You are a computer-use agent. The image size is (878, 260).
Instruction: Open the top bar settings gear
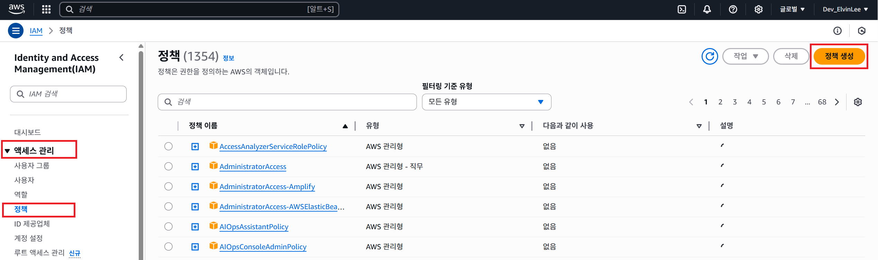point(758,9)
